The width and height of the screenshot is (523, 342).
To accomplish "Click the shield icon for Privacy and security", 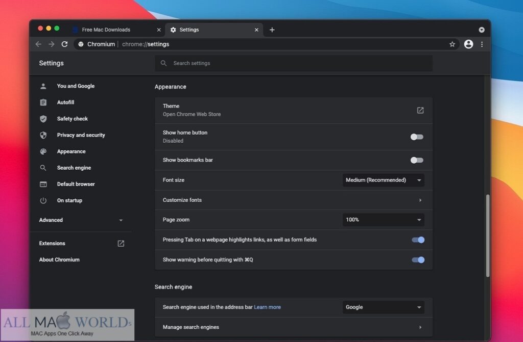I will click(x=43, y=135).
